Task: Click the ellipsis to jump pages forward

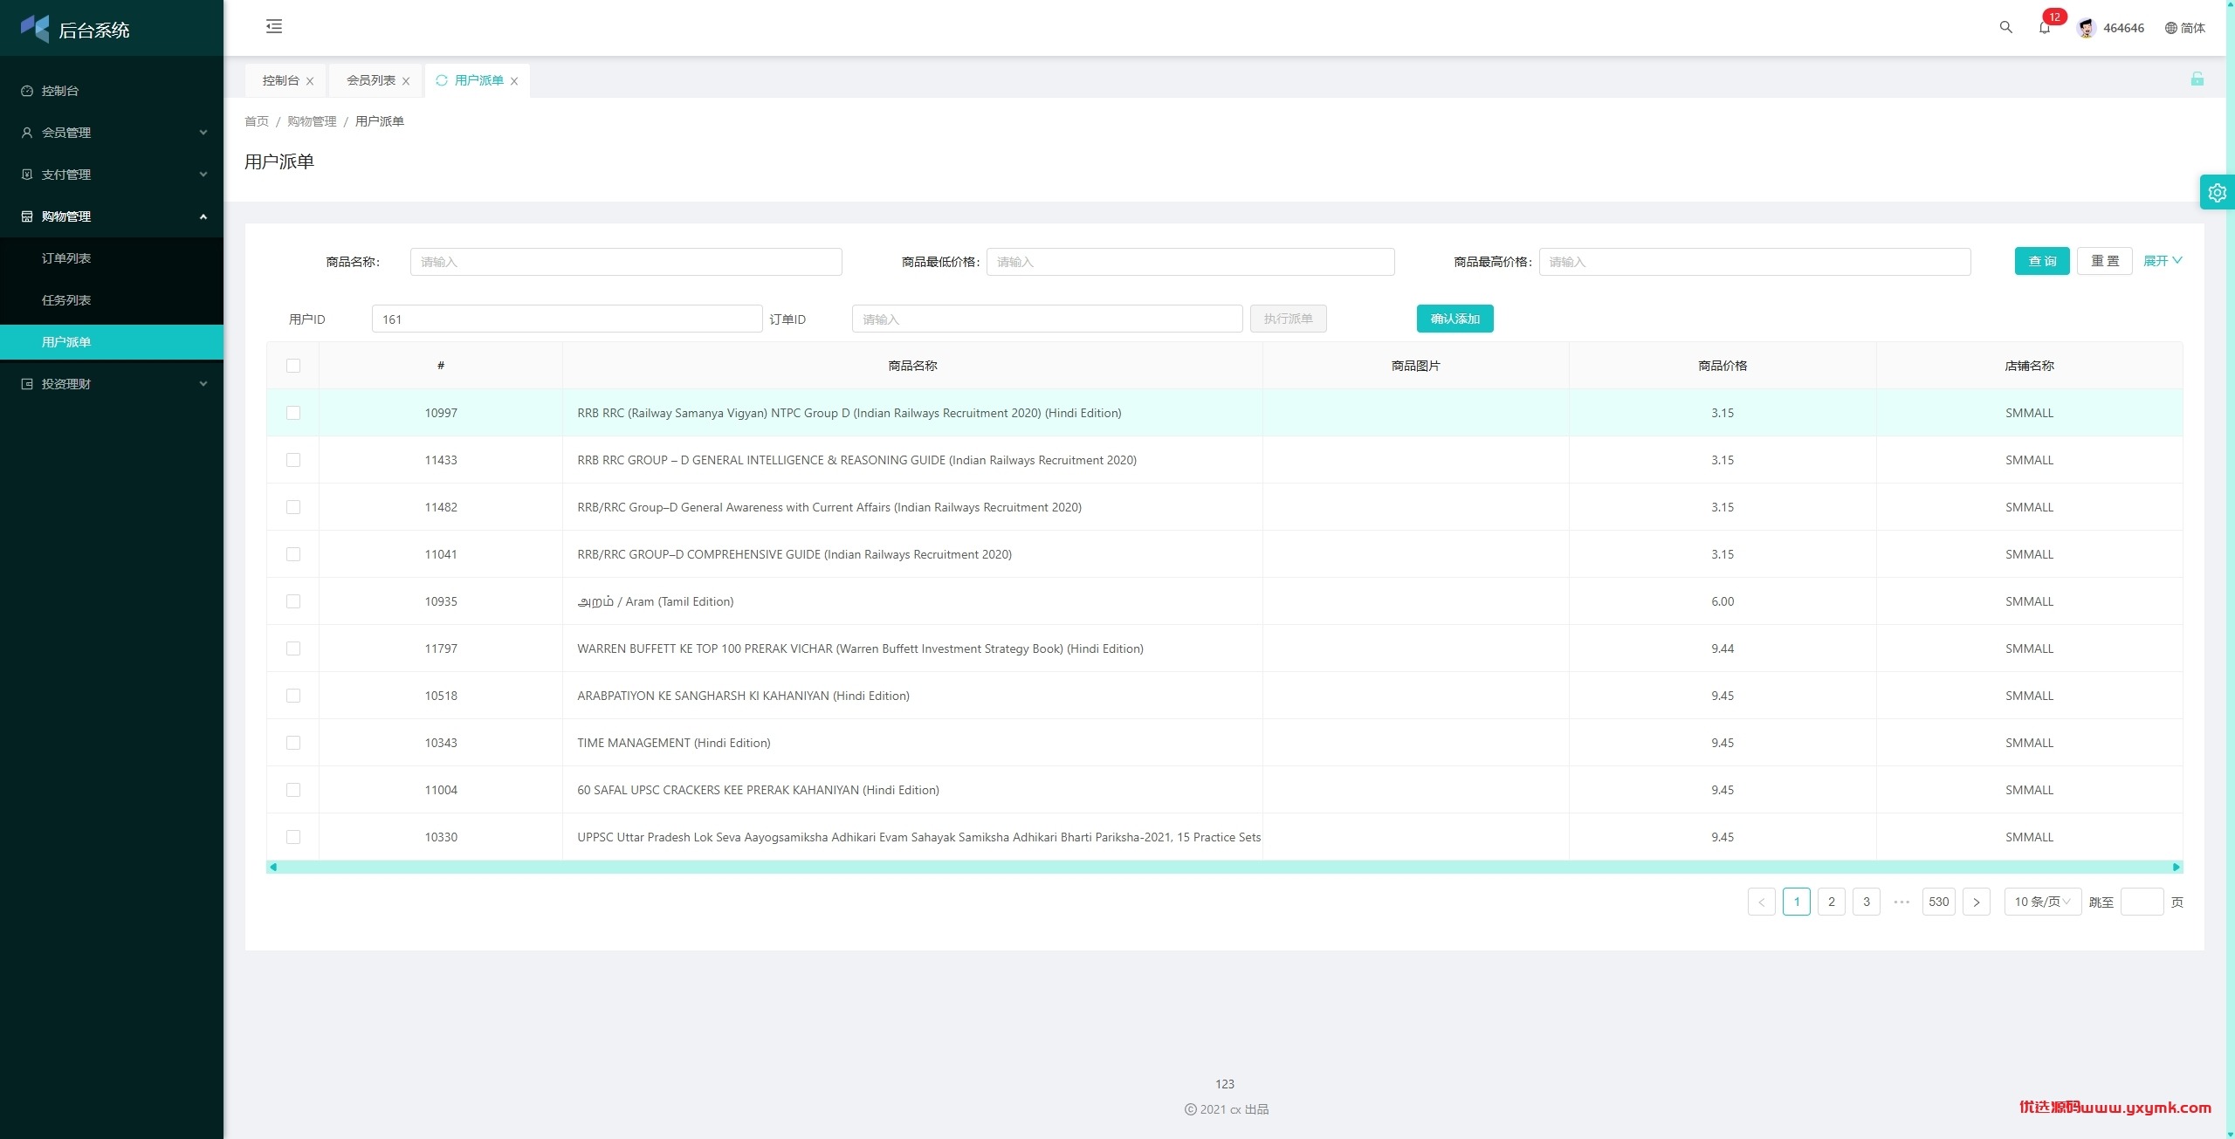Action: pos(1901,902)
